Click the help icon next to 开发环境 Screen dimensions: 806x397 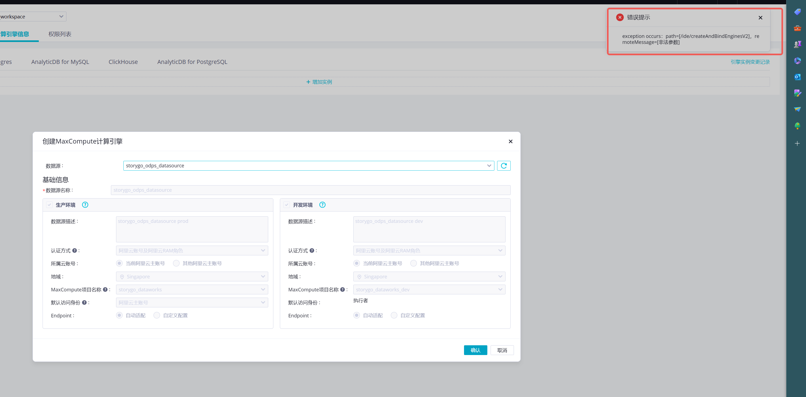(x=322, y=205)
